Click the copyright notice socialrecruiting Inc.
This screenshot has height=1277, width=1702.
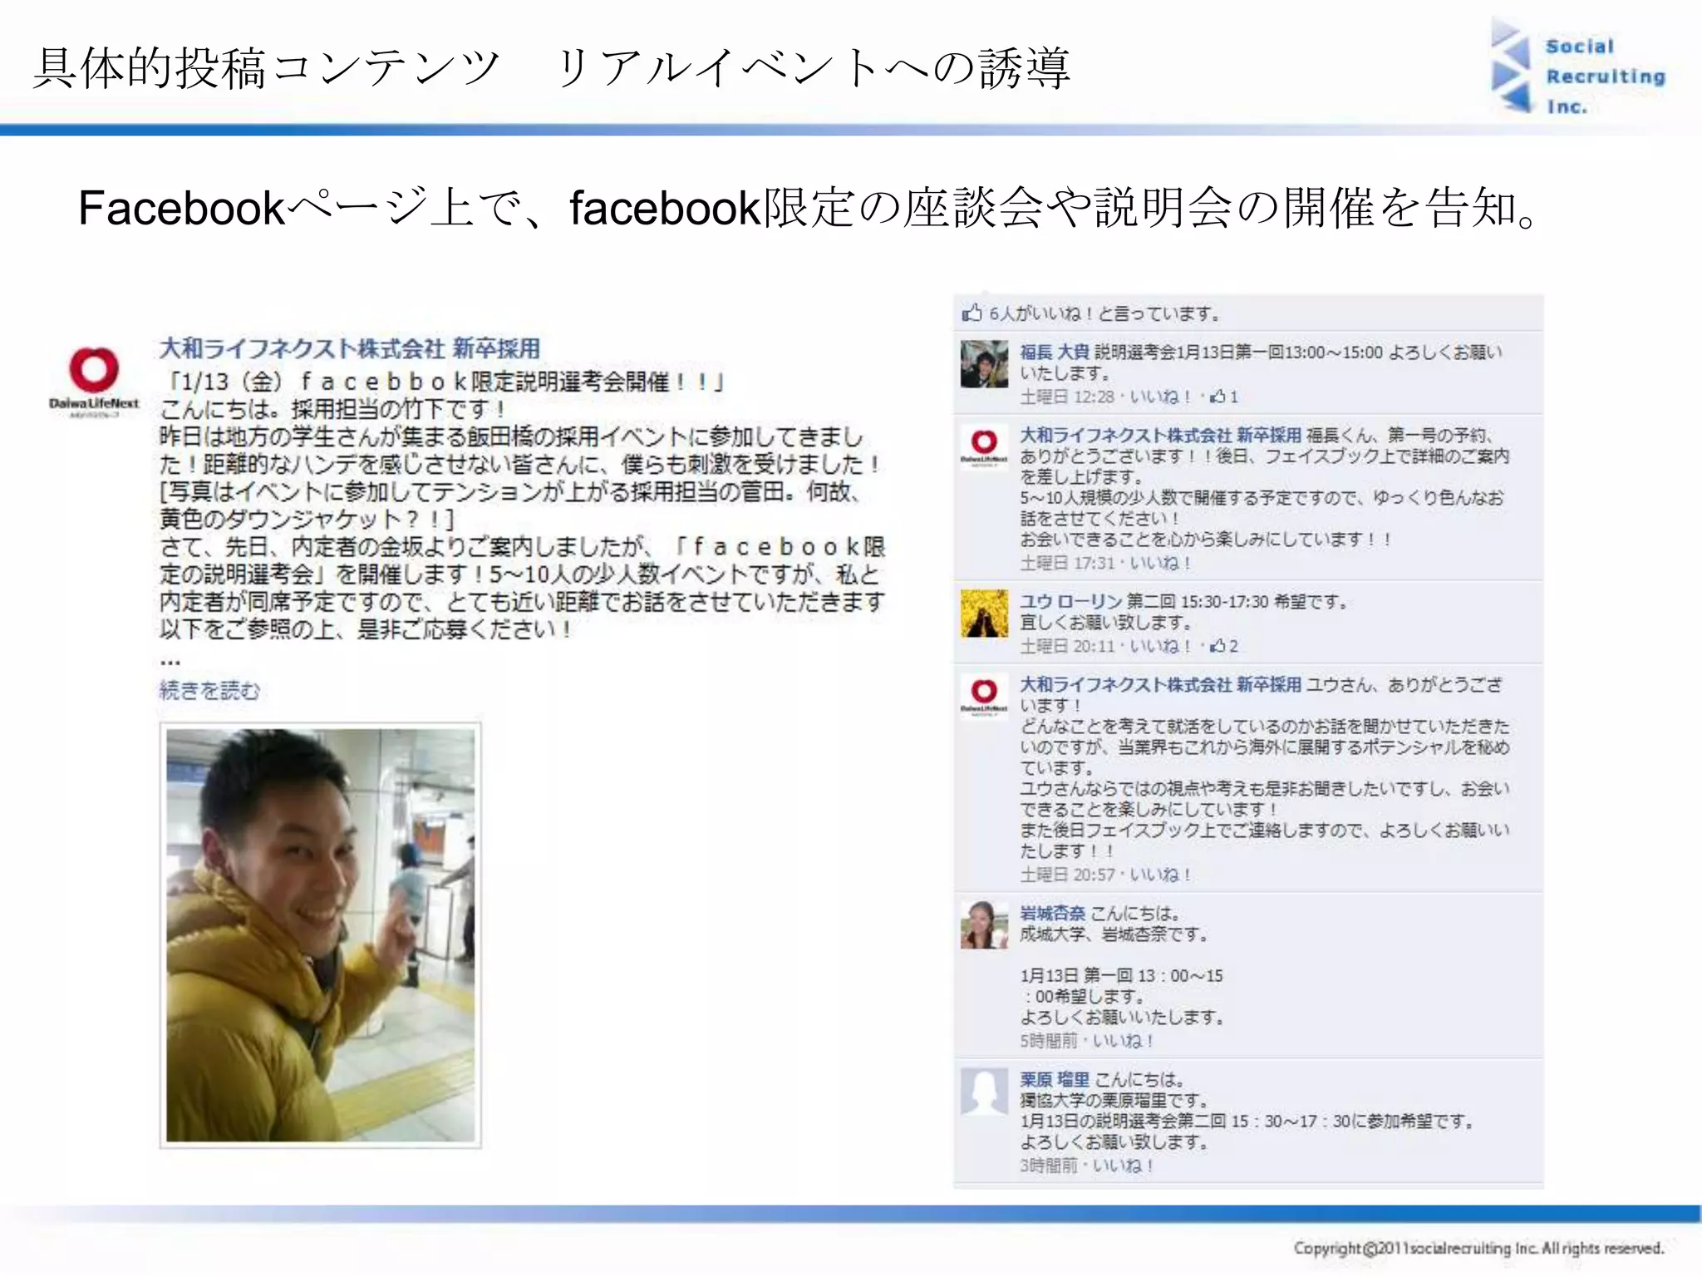[x=1478, y=1248]
